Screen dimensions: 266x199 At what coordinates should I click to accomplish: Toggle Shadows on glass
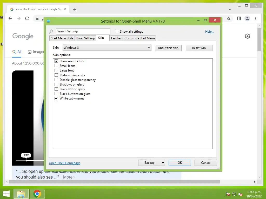(56, 84)
